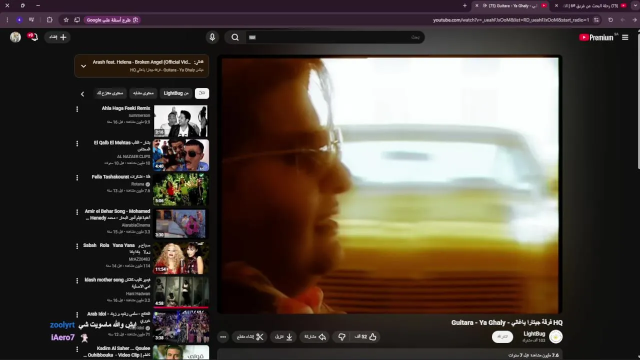
Task: Like the video with thumbs-up 52K
Action: pyautogui.click(x=365, y=337)
